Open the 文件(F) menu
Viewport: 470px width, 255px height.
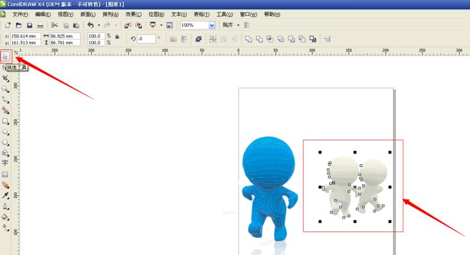20,14
